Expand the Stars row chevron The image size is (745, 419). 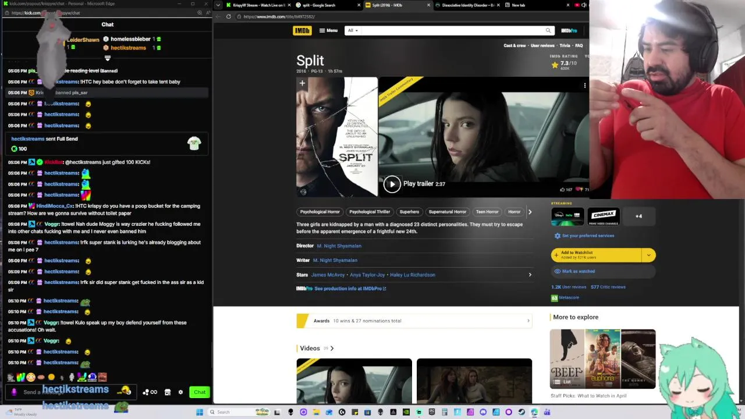530,275
